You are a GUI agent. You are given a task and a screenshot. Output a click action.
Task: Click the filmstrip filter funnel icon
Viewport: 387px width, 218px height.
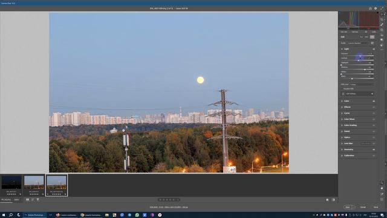[x=37, y=200]
